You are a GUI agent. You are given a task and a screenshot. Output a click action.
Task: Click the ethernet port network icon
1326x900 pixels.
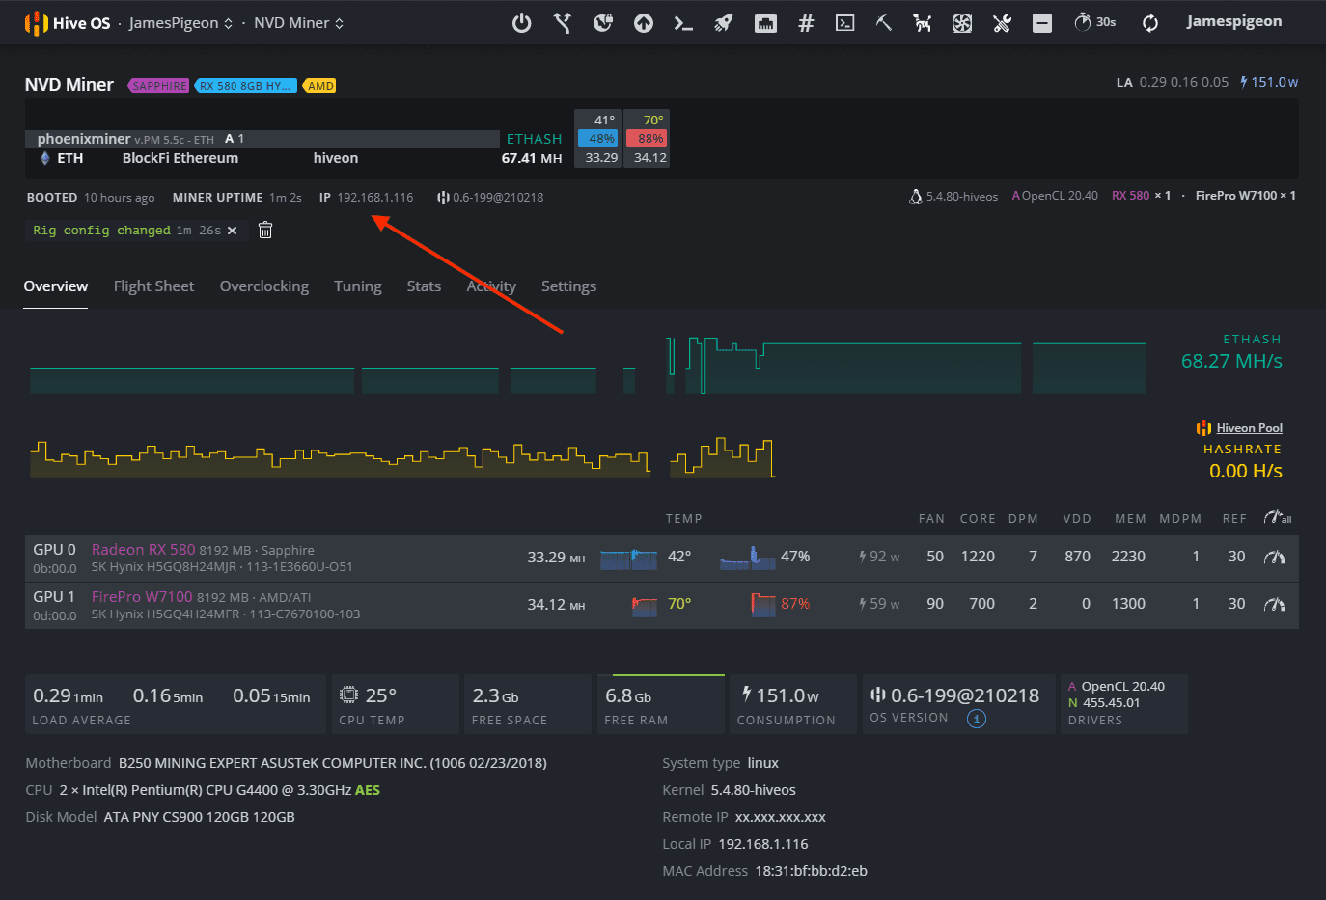click(x=765, y=23)
